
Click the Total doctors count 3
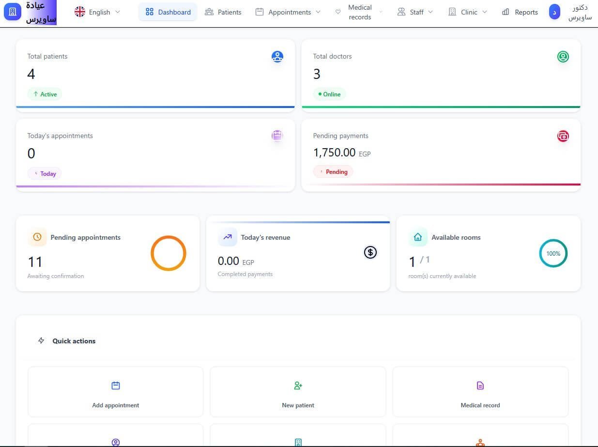click(317, 74)
